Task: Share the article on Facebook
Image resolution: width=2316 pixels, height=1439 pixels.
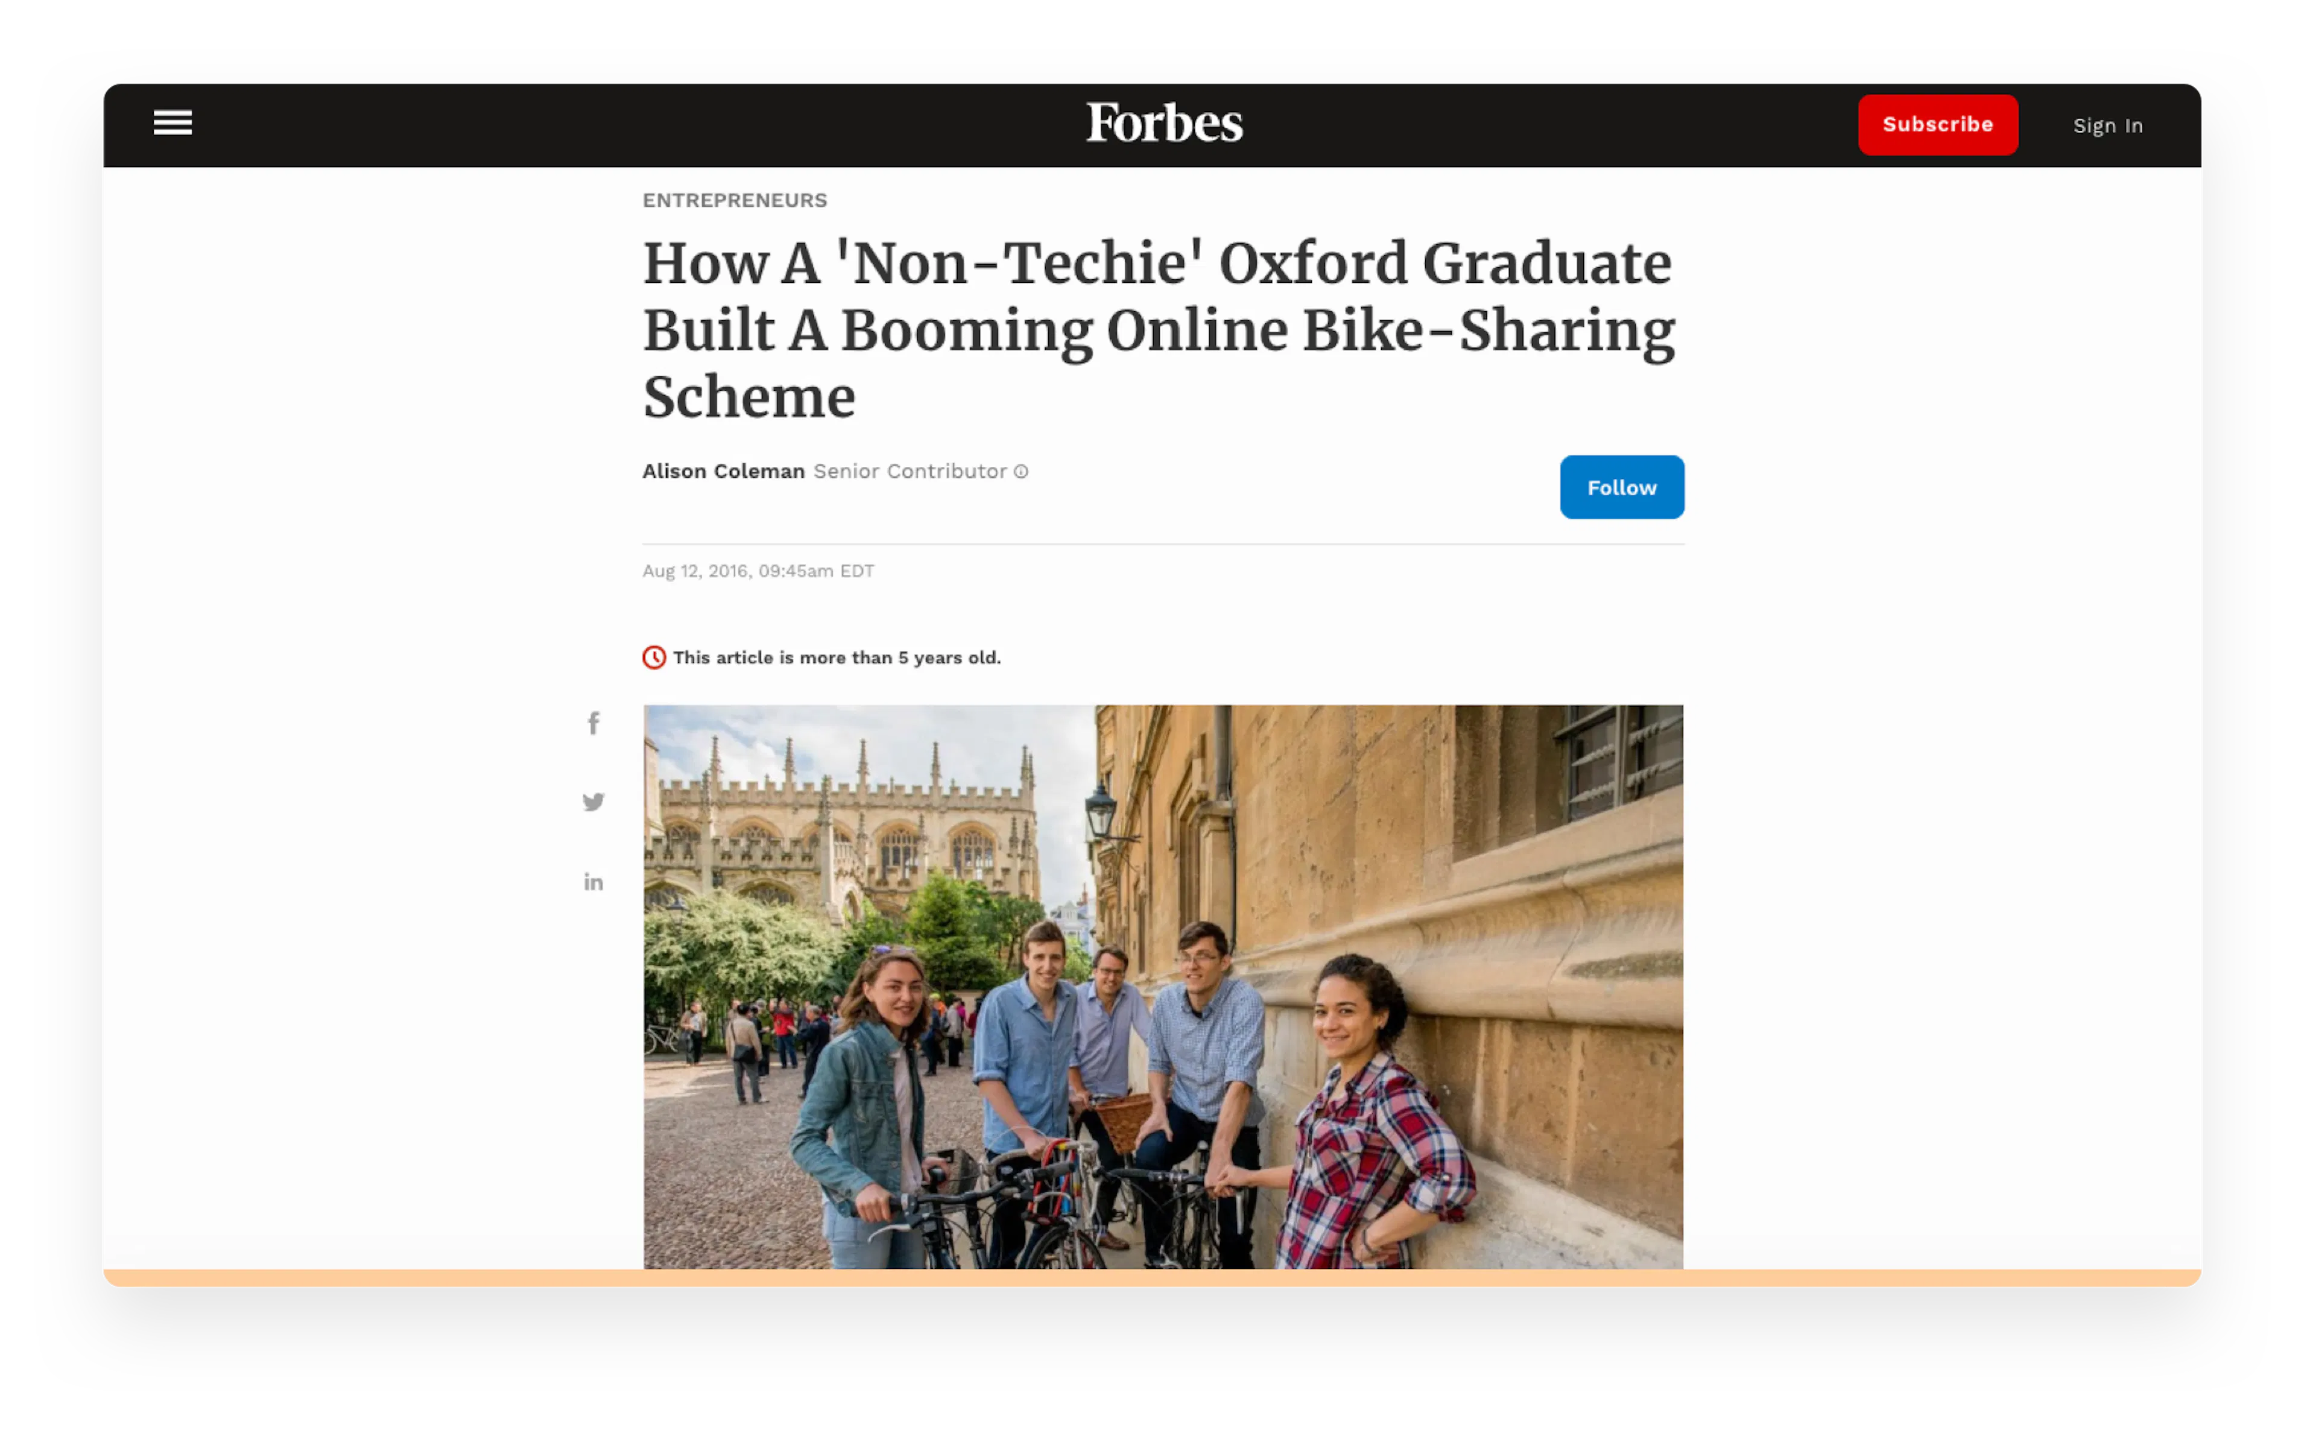Action: coord(593,723)
